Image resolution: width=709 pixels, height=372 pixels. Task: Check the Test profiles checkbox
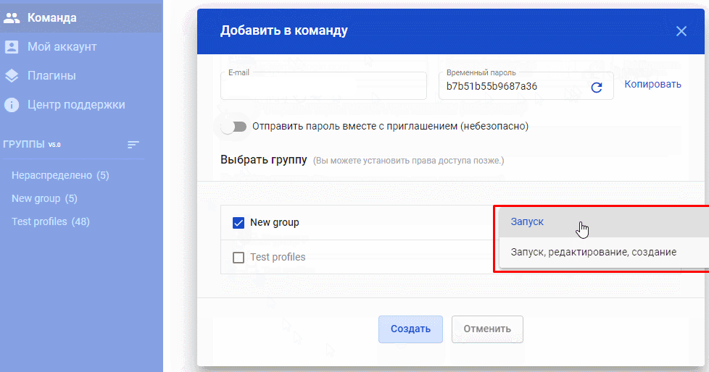(x=239, y=258)
